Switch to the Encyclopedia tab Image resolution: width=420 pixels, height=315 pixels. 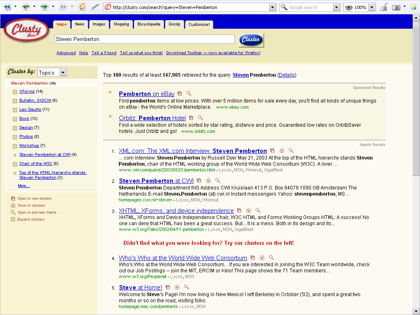coord(149,24)
